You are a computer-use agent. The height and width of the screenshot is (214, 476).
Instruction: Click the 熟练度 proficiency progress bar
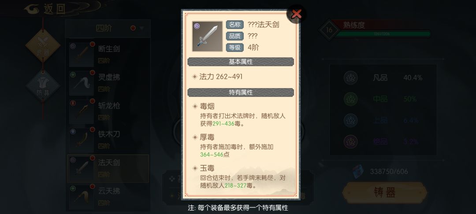pyautogui.click(x=383, y=34)
